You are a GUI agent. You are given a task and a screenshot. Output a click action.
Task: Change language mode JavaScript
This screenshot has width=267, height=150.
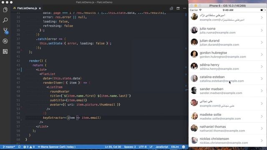(x=162, y=147)
